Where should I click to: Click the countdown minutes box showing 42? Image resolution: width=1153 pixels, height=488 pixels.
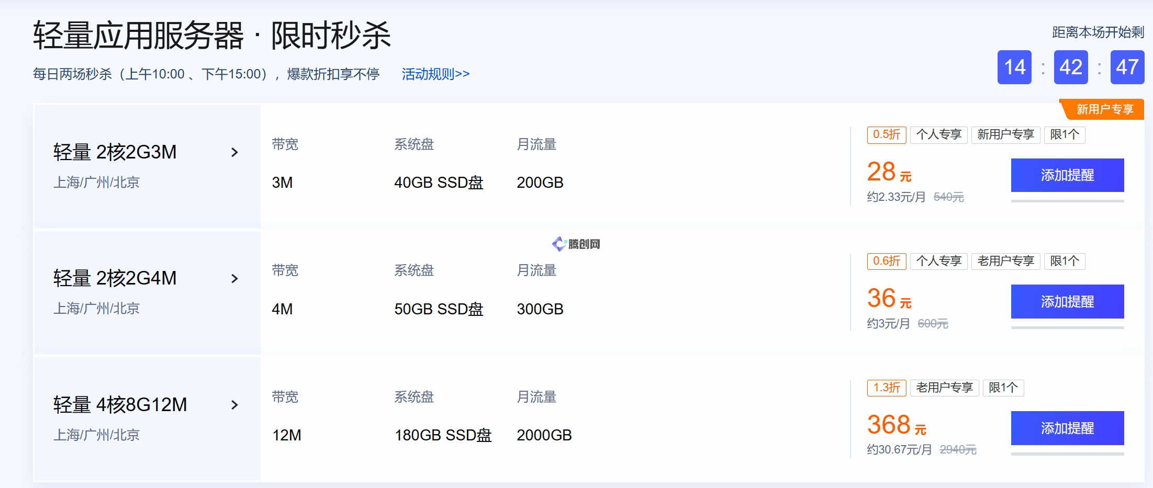tap(1071, 67)
